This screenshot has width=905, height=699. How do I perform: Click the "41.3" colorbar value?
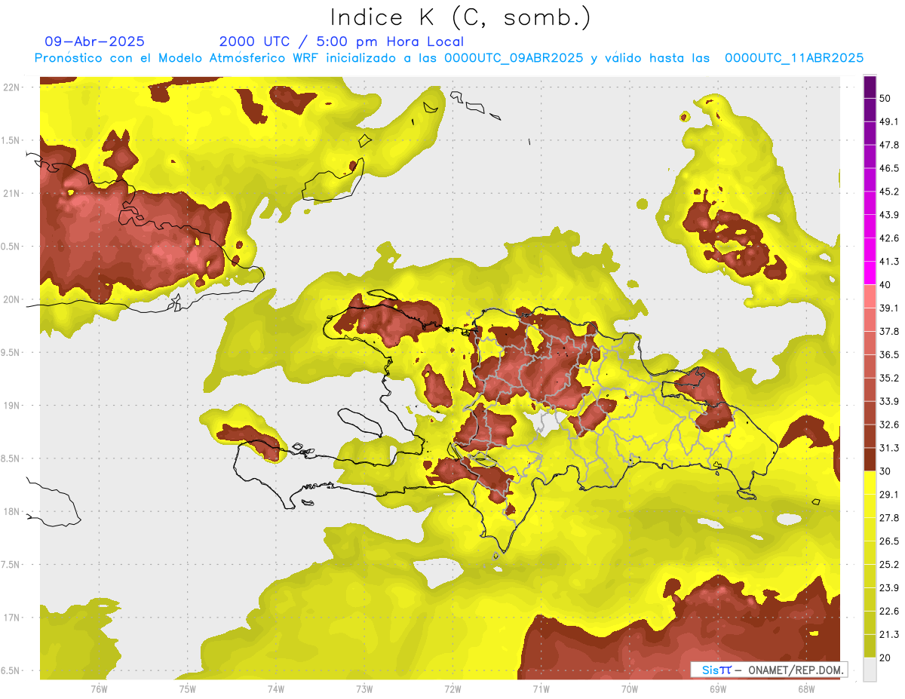pos(889,262)
